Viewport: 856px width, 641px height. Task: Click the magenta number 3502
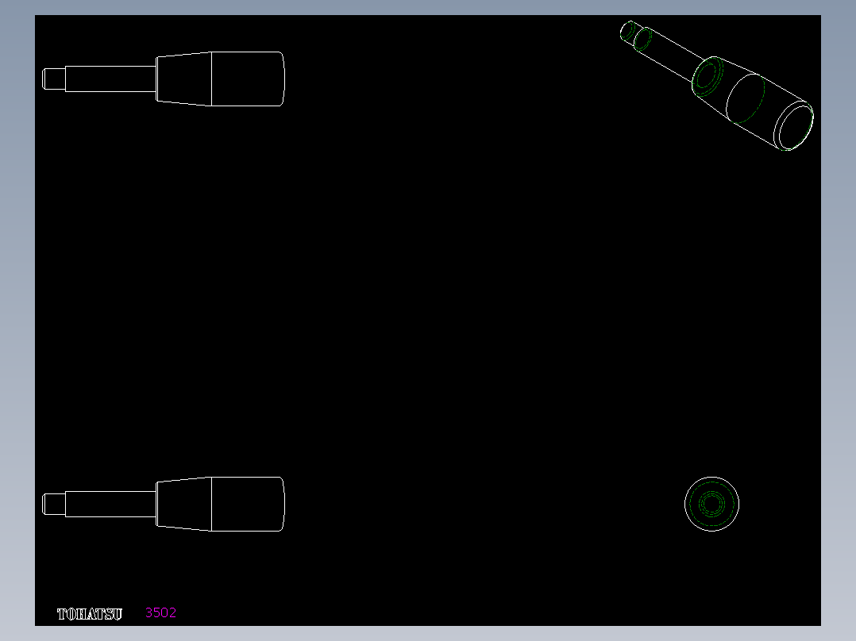tap(160, 612)
